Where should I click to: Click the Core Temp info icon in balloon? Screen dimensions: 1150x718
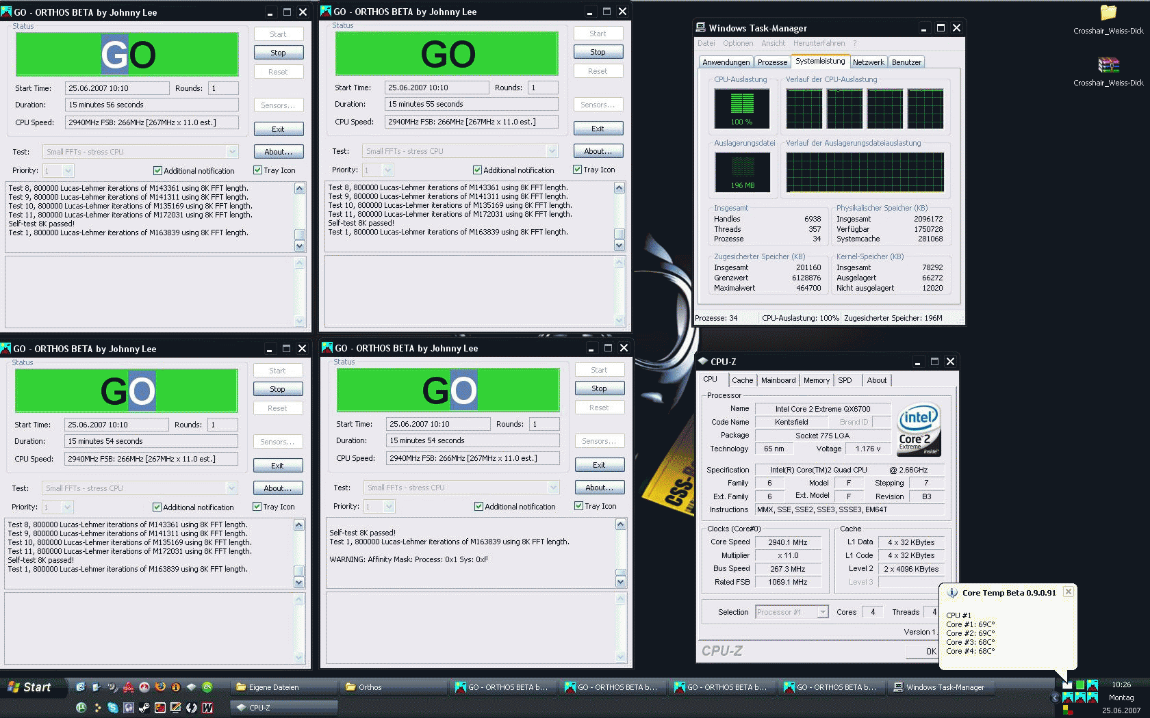pyautogui.click(x=952, y=593)
